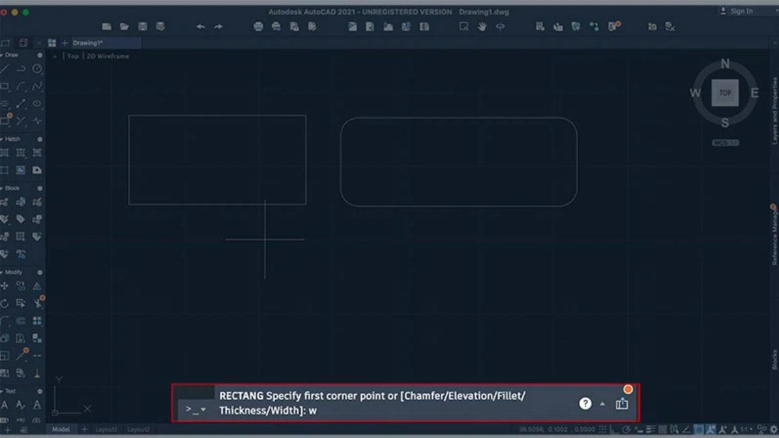The width and height of the screenshot is (779, 438).
Task: Select the Hatch tool in Hatch panel
Action: click(5, 153)
